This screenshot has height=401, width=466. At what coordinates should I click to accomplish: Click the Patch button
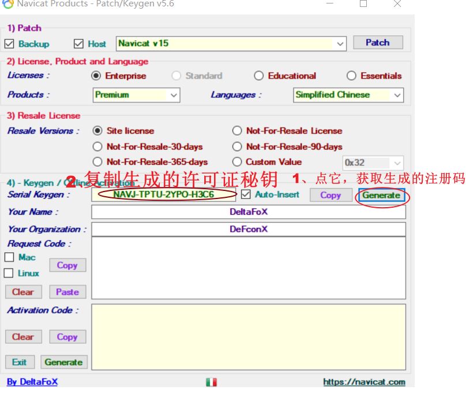(378, 43)
